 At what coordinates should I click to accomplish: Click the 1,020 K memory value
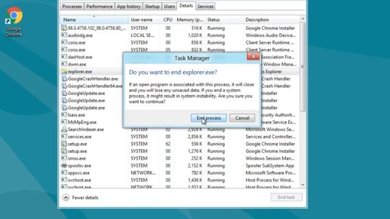(x=195, y=35)
